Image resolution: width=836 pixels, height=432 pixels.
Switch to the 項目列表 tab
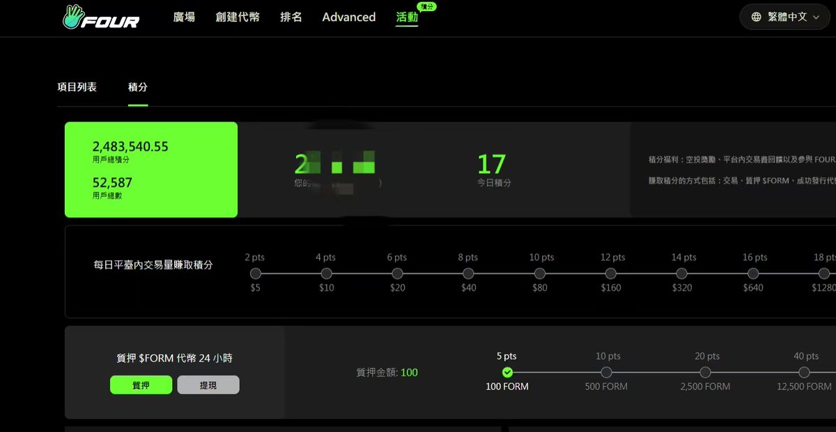point(77,87)
